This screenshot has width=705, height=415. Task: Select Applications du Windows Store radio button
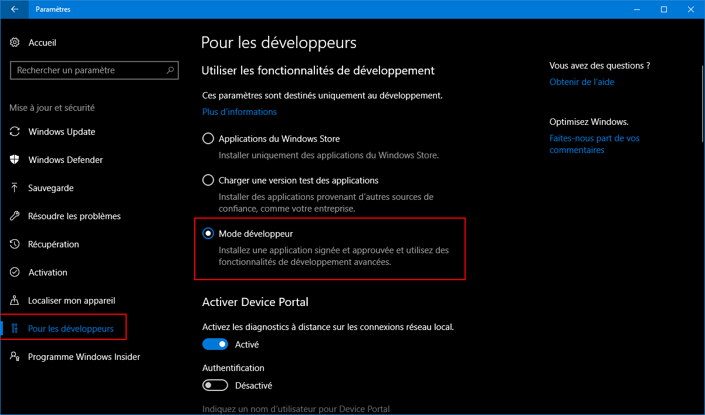[208, 139]
